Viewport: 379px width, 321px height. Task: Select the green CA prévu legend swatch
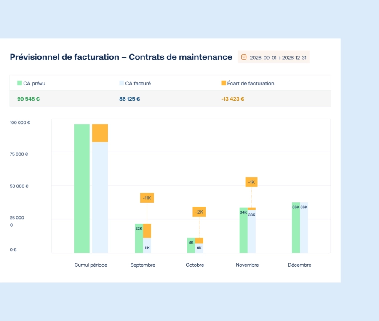coord(19,83)
